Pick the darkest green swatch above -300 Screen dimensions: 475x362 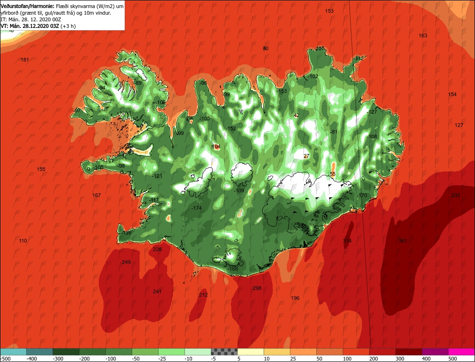(x=66, y=352)
